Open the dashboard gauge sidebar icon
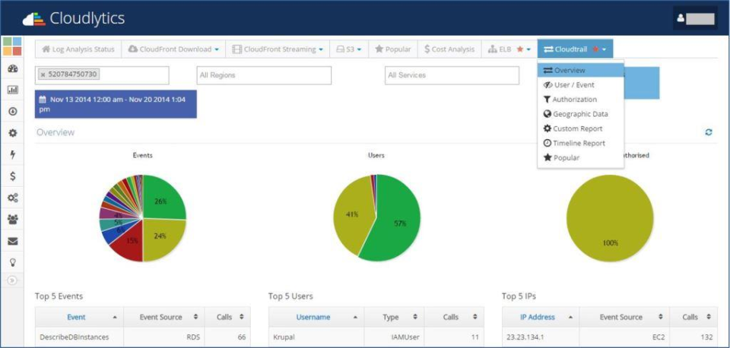Viewport: 730px width, 348px height. click(x=13, y=68)
